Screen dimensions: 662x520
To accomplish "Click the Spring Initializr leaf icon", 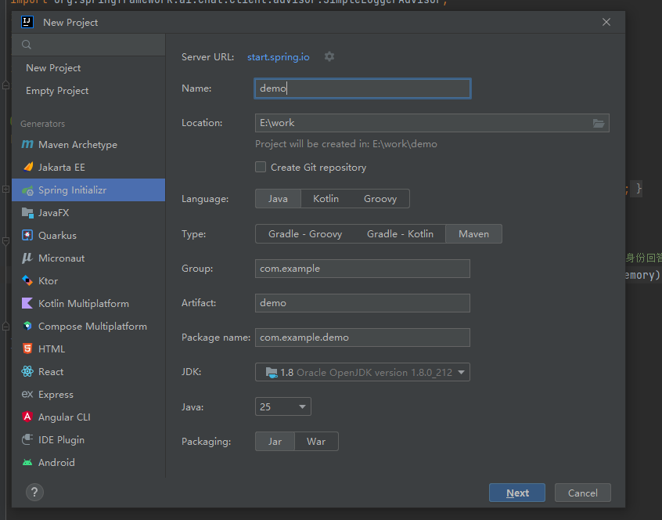I will pos(27,190).
